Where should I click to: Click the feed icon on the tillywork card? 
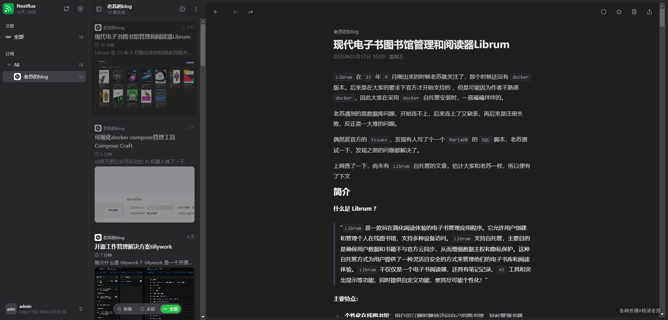98,237
